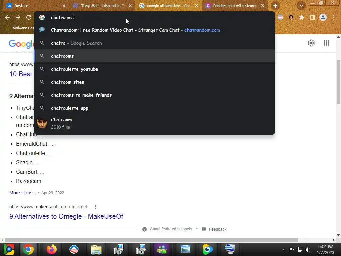
Task: Open the Extensions puzzle icon
Action: tap(301, 17)
